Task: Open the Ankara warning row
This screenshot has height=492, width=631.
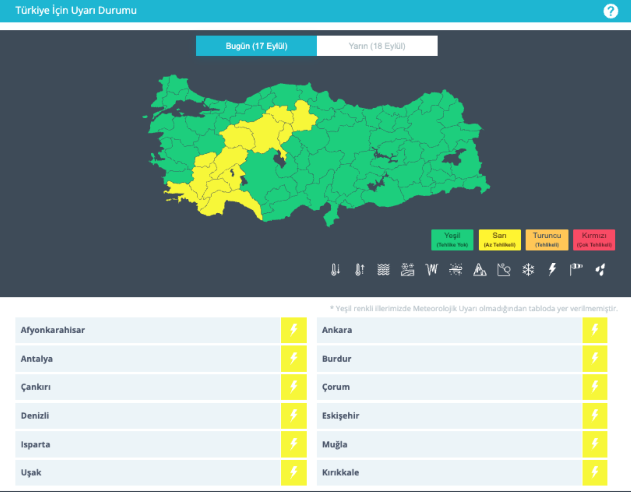Action: 462,330
